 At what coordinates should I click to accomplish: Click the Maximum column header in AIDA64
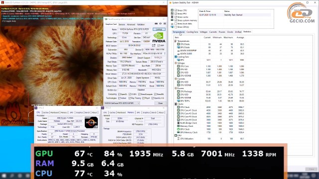coord(228,38)
